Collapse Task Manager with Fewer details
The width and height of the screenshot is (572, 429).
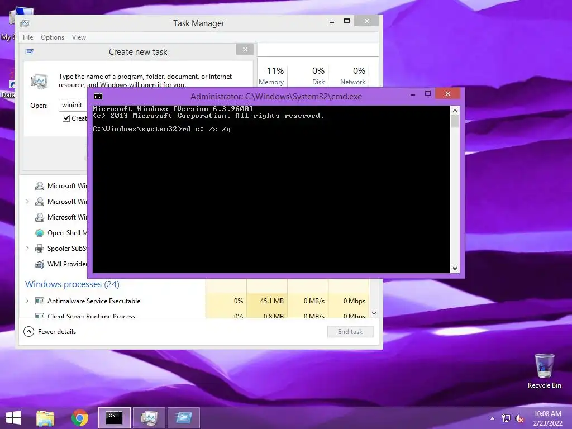pos(50,332)
